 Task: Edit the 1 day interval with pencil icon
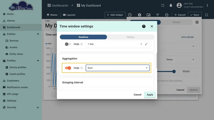point(146,44)
